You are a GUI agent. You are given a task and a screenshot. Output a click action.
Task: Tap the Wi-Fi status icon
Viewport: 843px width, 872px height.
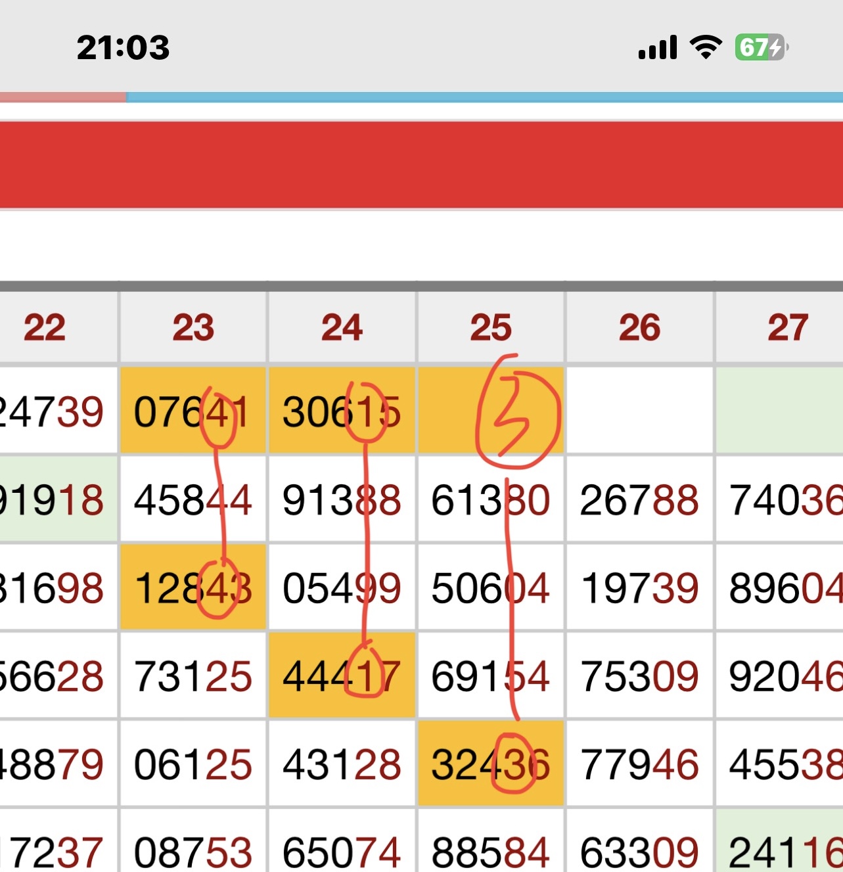coord(706,47)
